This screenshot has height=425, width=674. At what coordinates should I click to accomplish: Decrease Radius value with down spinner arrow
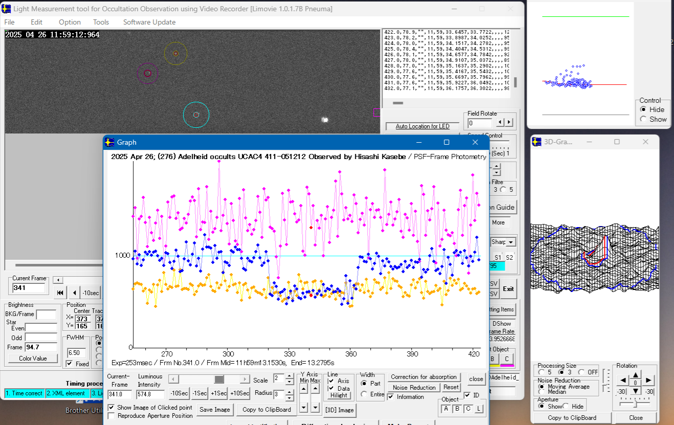click(289, 398)
